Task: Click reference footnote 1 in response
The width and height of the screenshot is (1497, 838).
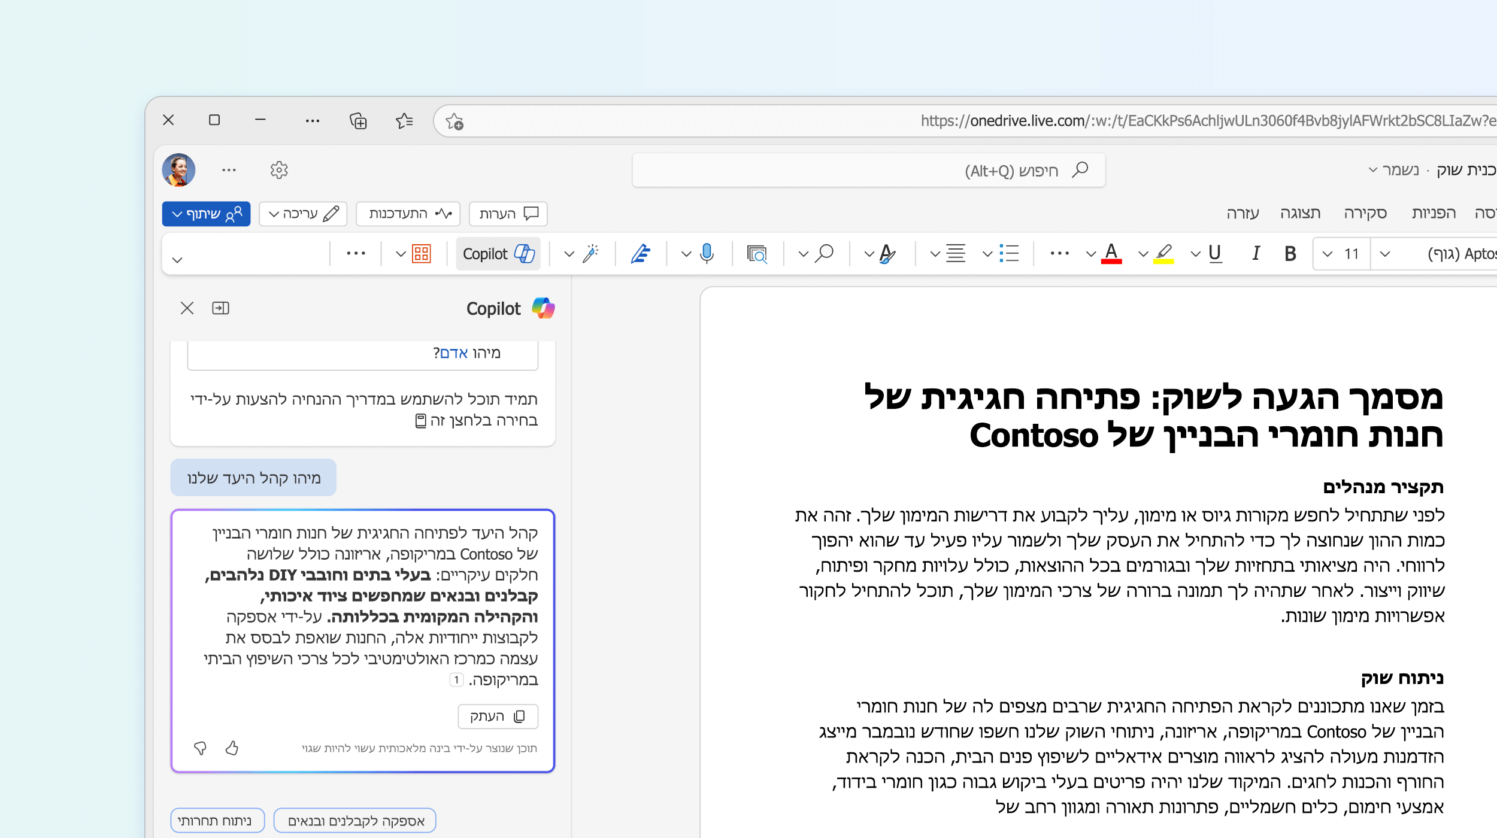Action: point(456,680)
